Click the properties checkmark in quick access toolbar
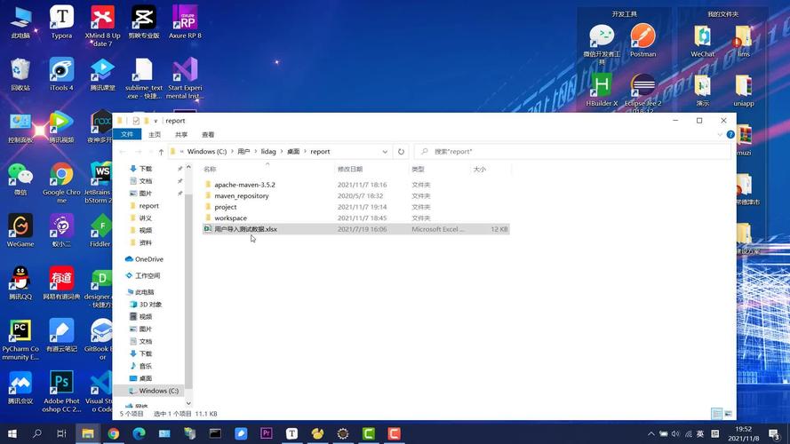This screenshot has width=790, height=444. [x=136, y=121]
